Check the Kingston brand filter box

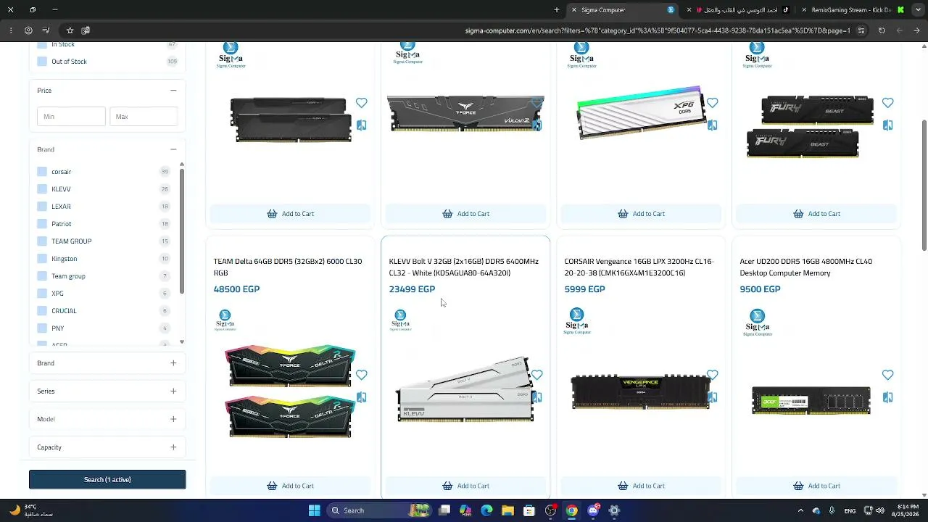pyautogui.click(x=42, y=259)
